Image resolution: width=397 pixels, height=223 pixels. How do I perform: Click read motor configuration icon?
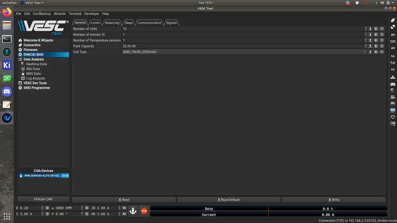[393, 34]
